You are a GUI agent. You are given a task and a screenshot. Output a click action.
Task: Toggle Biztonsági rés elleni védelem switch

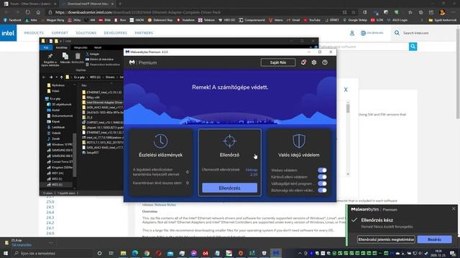[322, 190]
